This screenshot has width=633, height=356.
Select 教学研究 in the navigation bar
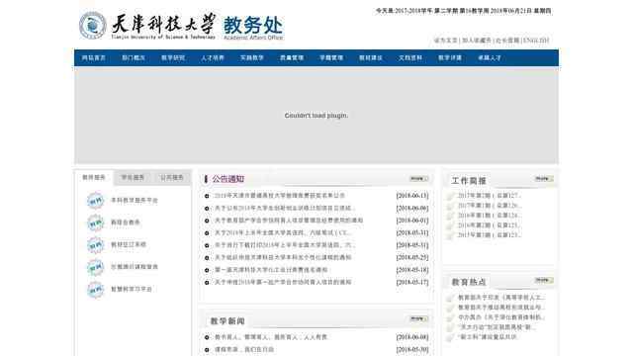click(x=173, y=57)
